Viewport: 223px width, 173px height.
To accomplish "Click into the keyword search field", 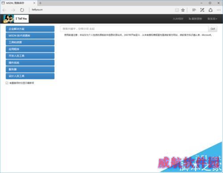I will (134, 29).
